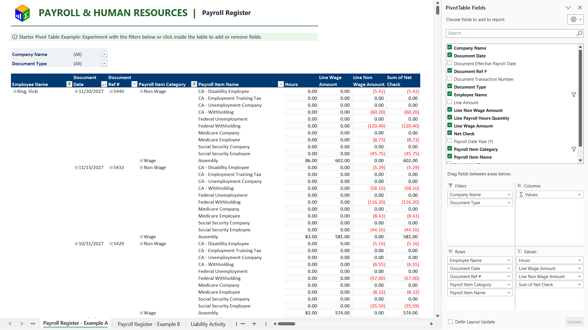Add a new sheet with the plus icon
The width and height of the screenshot is (588, 330).
pos(254,324)
